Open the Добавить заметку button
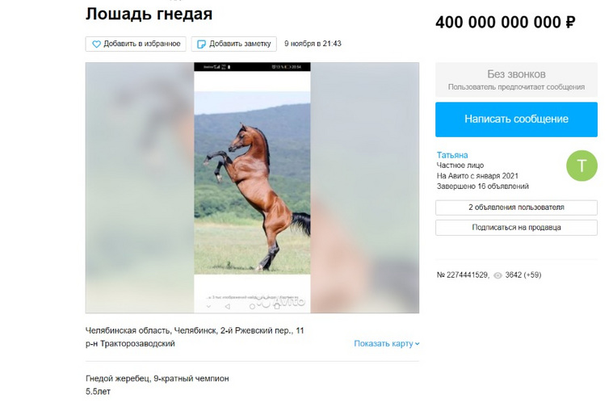This screenshot has width=613, height=407. tap(233, 44)
